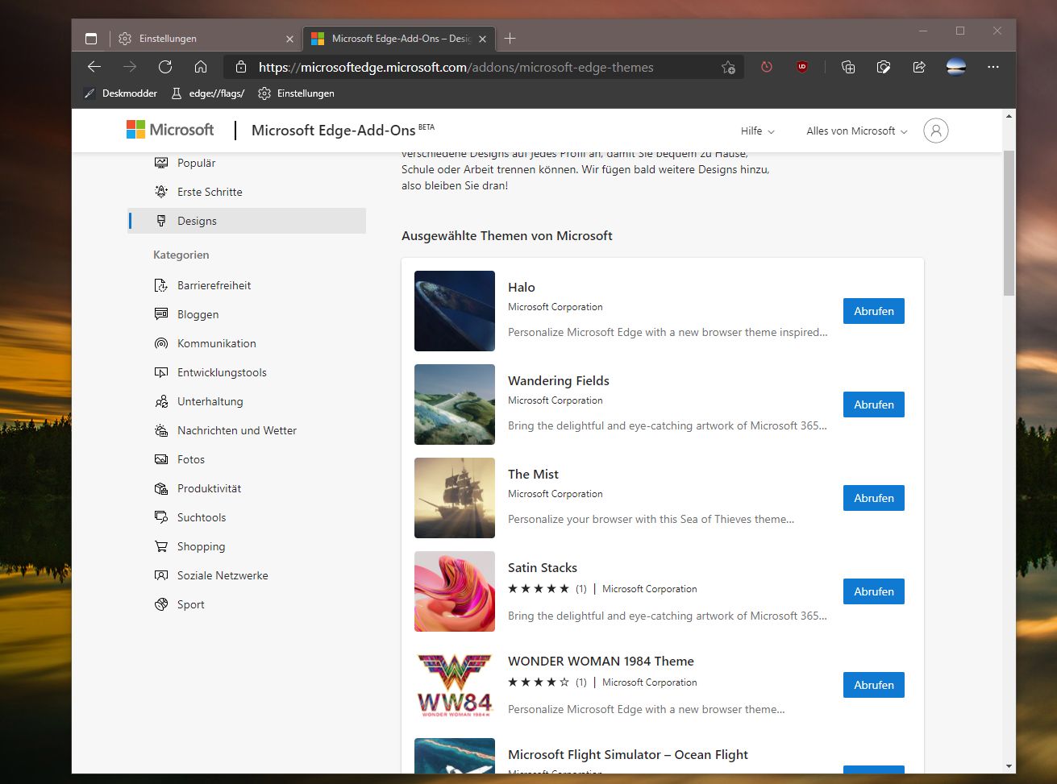Click the WONDER WOMAN 1984 star rating

point(539,682)
